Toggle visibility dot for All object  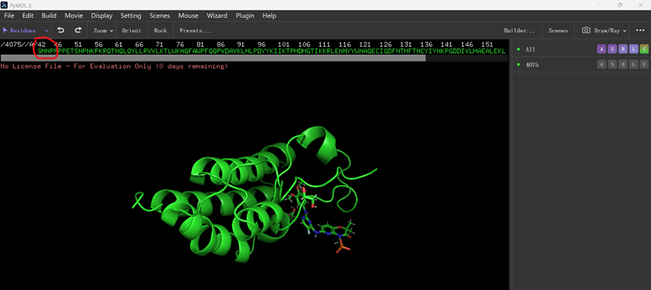point(518,49)
